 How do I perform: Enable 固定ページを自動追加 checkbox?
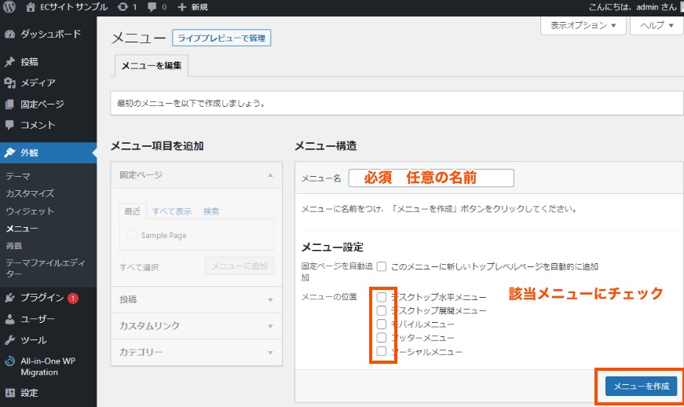382,266
